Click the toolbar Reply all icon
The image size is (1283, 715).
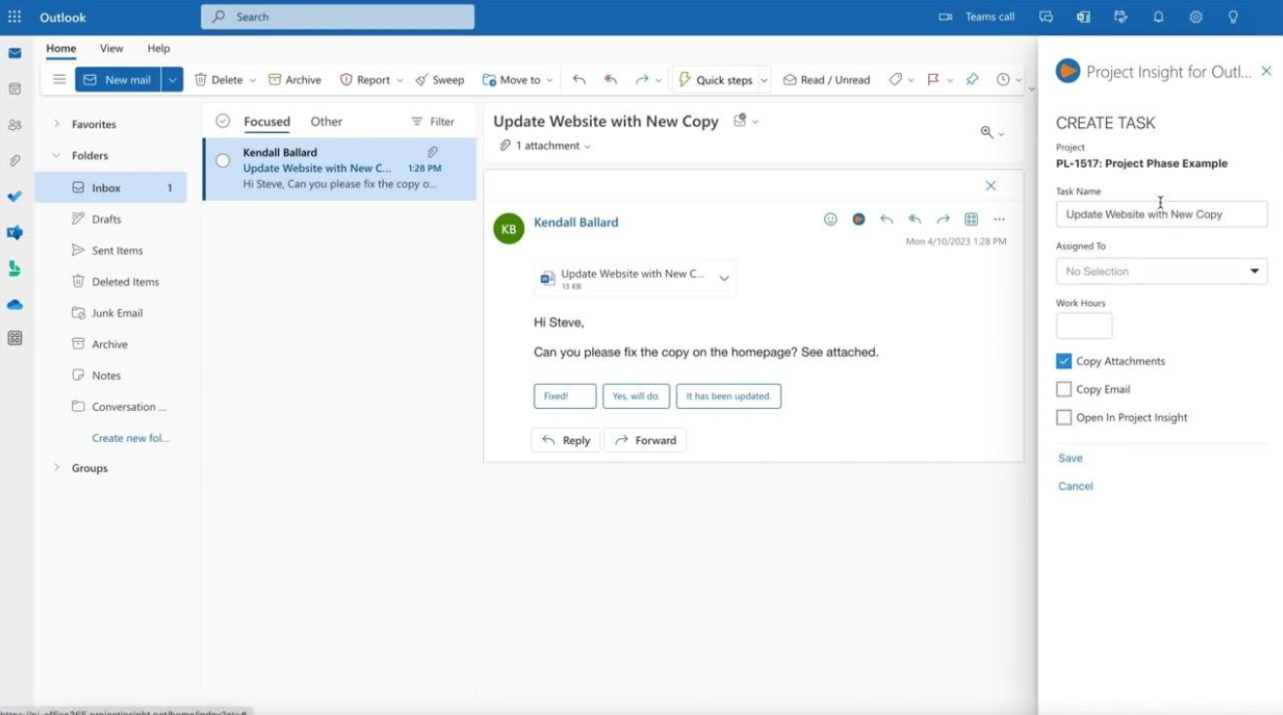(610, 80)
